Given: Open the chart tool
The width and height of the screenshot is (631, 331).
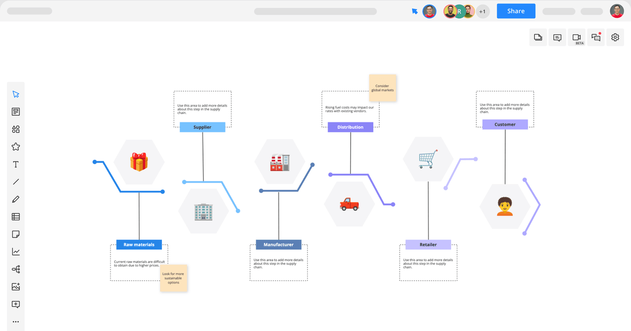Looking at the screenshot, I should 16,252.
